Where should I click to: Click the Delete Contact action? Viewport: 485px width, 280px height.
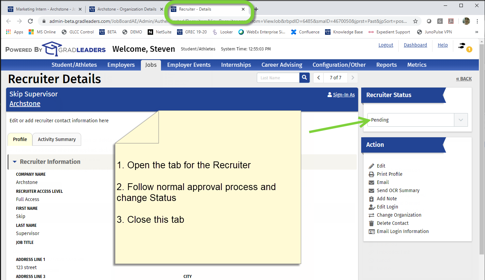(x=388, y=223)
